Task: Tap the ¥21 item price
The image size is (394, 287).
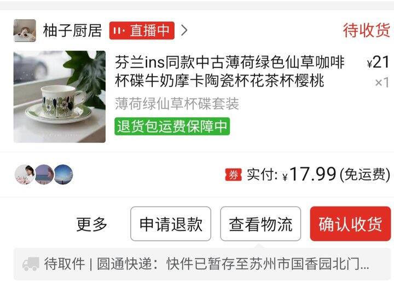Action: tap(378, 62)
